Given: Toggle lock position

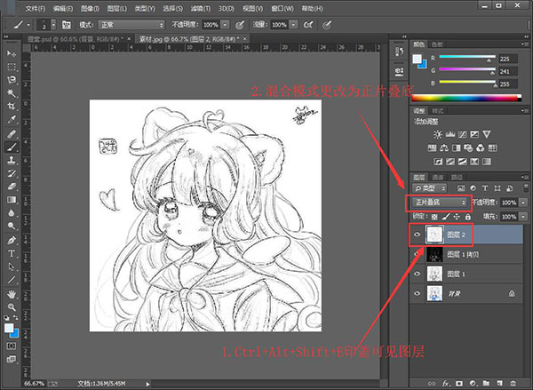Looking at the screenshot, I should click(457, 217).
